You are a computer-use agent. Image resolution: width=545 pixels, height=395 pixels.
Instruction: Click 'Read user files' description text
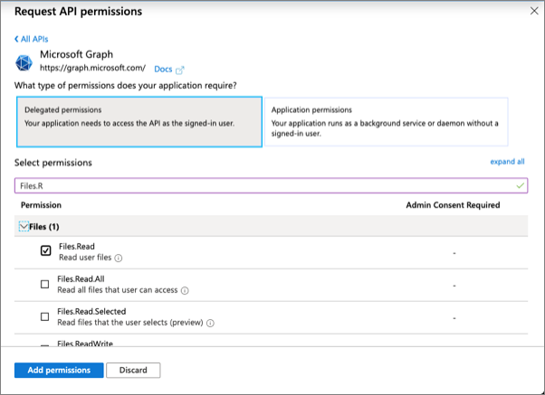[85, 258]
